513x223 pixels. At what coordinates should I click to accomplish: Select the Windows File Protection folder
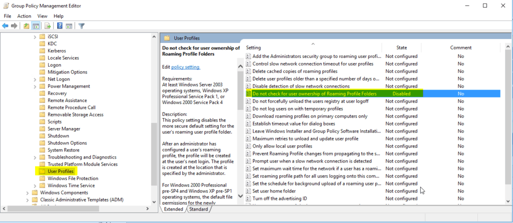click(73, 178)
